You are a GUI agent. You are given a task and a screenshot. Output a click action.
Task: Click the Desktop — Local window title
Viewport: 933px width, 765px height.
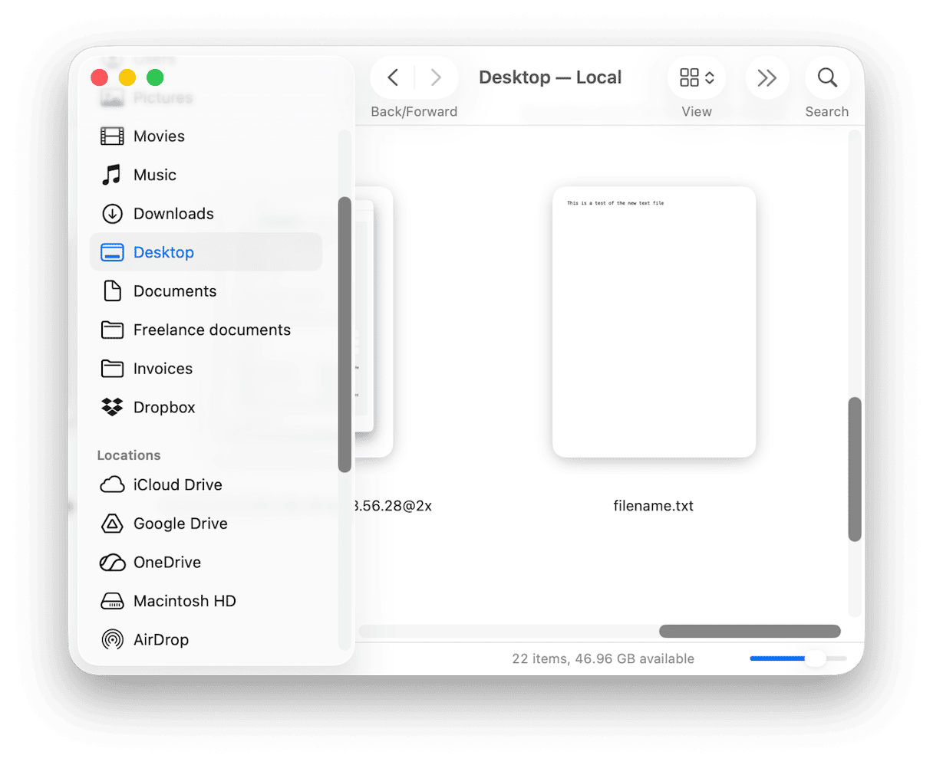point(550,77)
